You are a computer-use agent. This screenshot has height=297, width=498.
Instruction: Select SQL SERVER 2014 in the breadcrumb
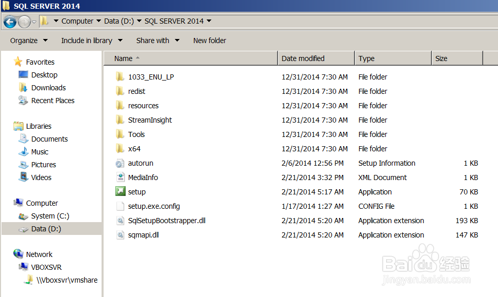point(174,21)
